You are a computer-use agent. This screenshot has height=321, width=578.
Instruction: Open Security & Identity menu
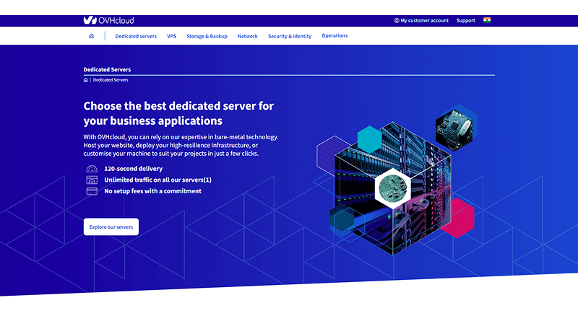click(290, 36)
